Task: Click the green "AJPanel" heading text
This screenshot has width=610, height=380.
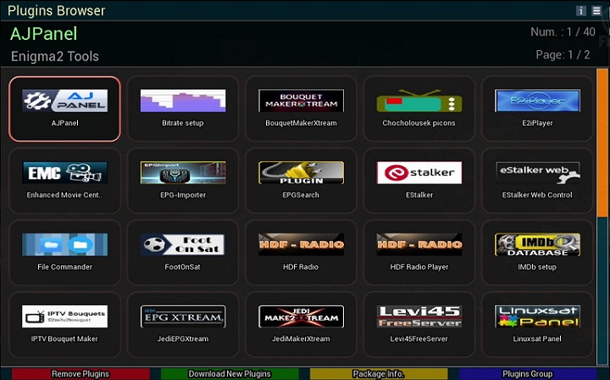Action: (43, 34)
